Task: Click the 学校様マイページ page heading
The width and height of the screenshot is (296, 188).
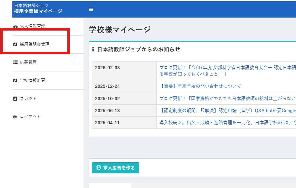Action: (x=120, y=30)
